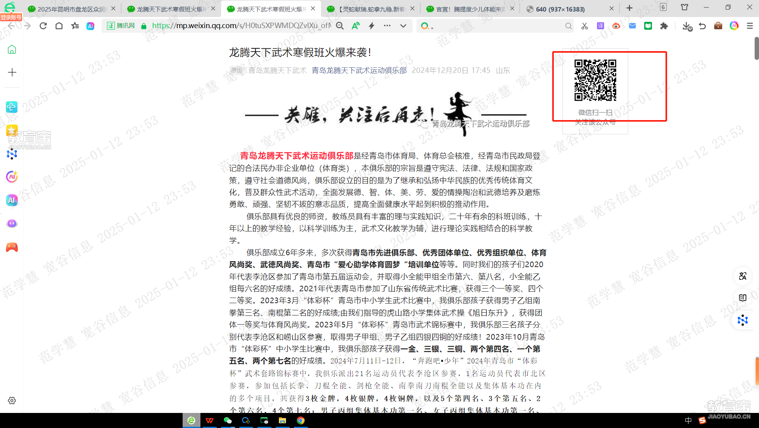759x428 pixels.
Task: Click the lightning speed mode icon
Action: click(372, 26)
